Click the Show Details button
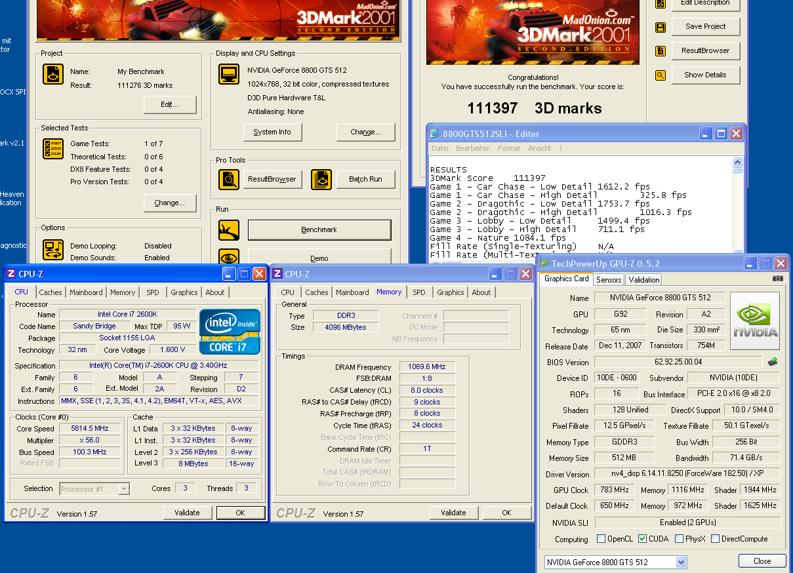 pyautogui.click(x=706, y=75)
